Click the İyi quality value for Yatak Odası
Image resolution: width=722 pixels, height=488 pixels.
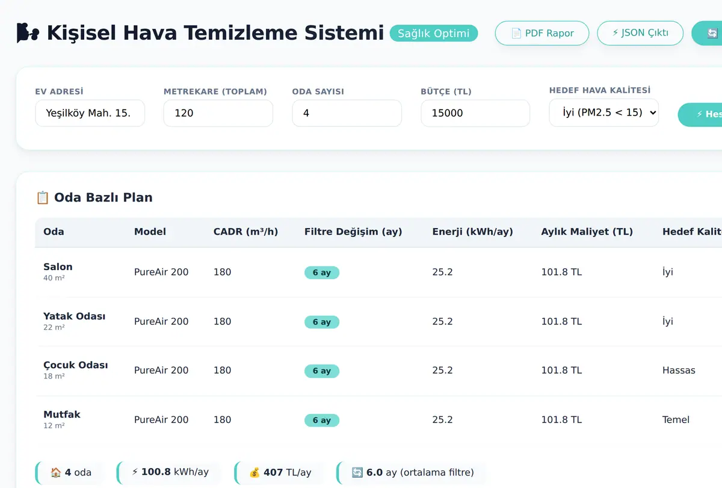668,321
